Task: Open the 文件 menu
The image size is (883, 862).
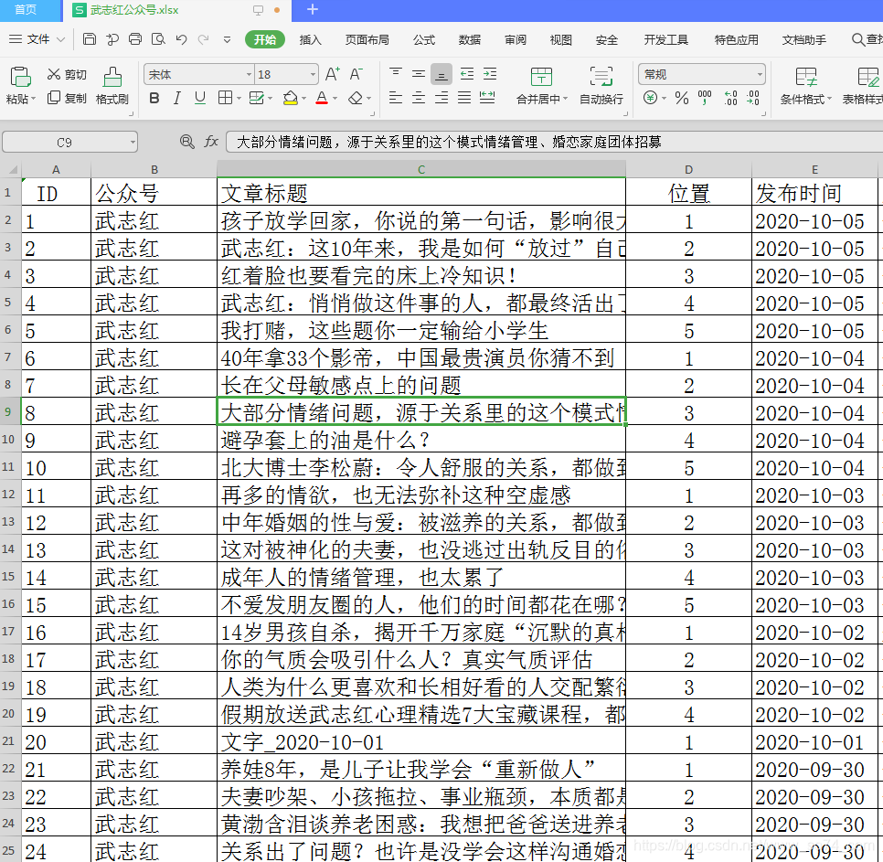Action: [37, 39]
